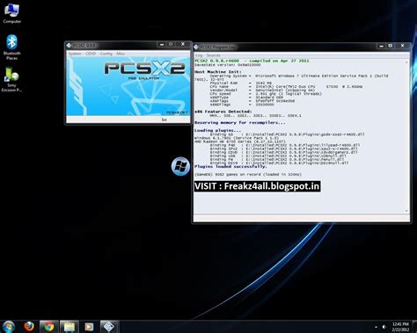Click the 'Plugins loaded successfully.' log line
Viewport: 417px width, 333px height.
click(x=230, y=166)
